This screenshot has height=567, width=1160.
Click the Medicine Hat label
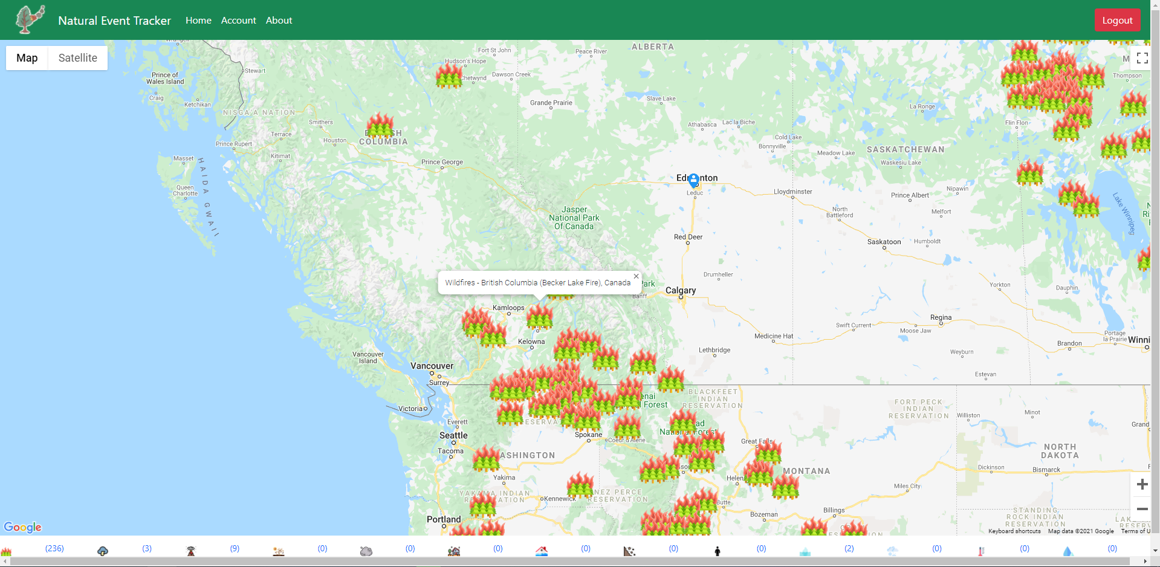click(774, 336)
